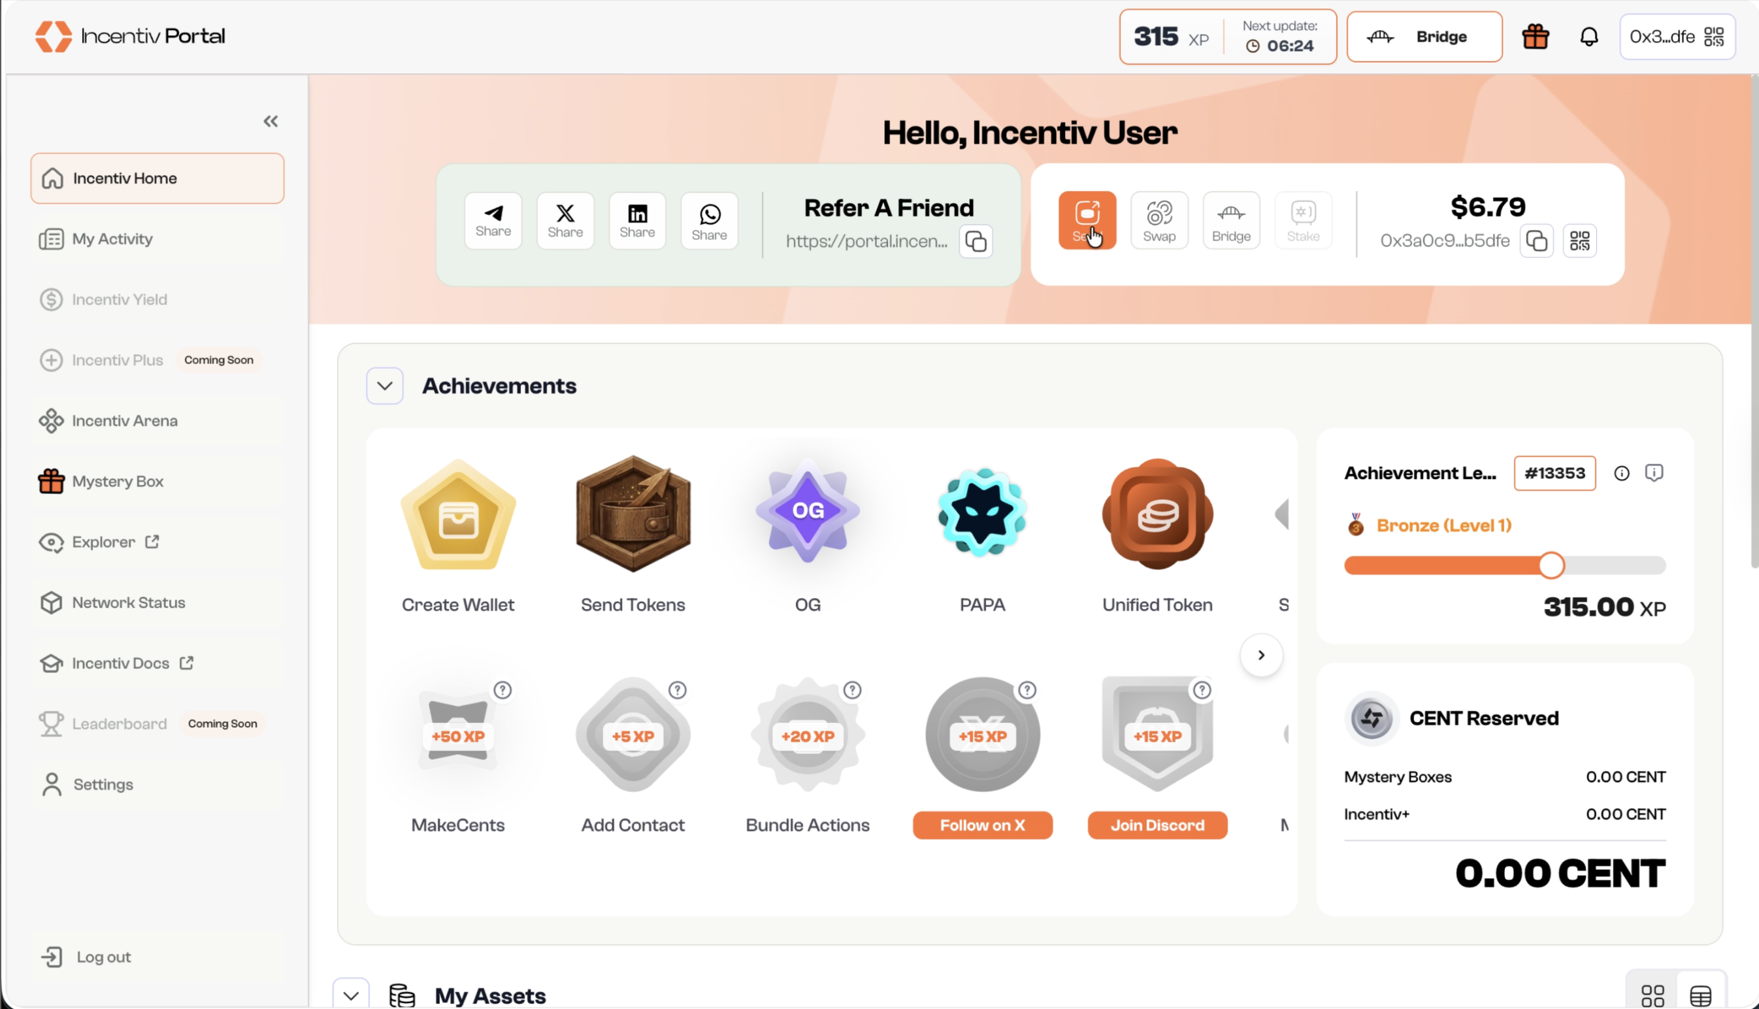Collapse the Achievements section
Image resolution: width=1759 pixels, height=1009 pixels.
coord(384,386)
